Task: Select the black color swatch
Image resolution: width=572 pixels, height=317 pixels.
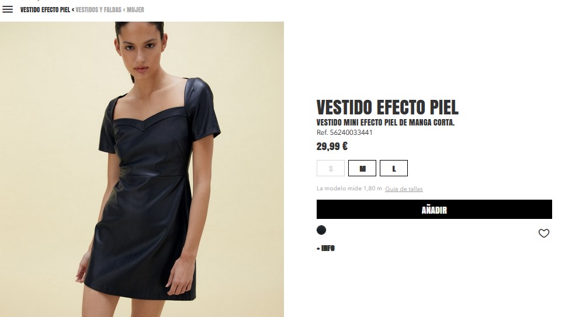Action: click(x=321, y=230)
